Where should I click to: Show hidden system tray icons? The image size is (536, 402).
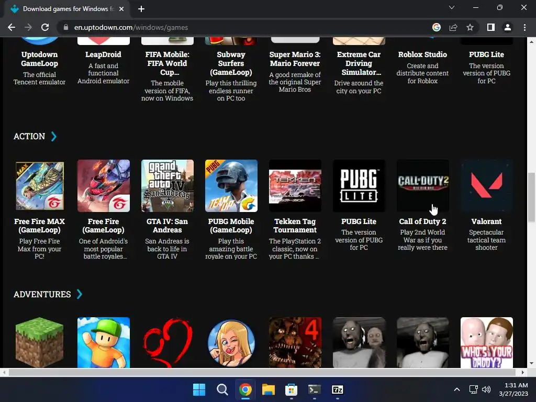point(456,389)
